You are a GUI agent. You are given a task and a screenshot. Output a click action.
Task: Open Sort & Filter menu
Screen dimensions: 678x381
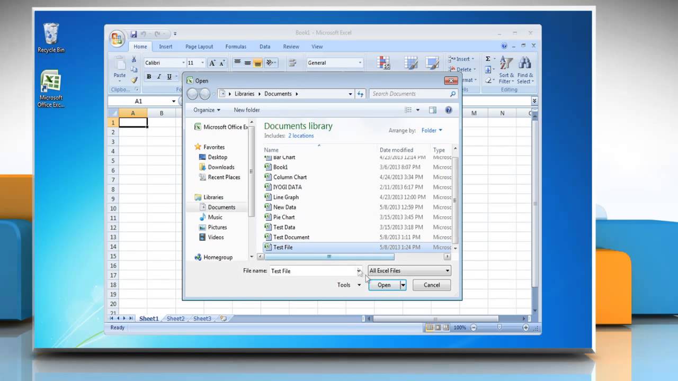tap(507, 70)
